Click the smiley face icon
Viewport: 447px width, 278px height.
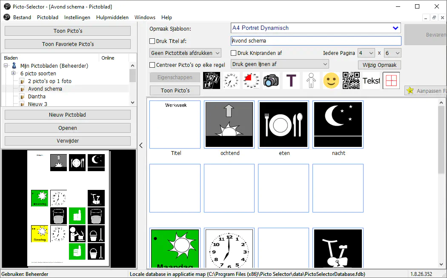(x=331, y=80)
